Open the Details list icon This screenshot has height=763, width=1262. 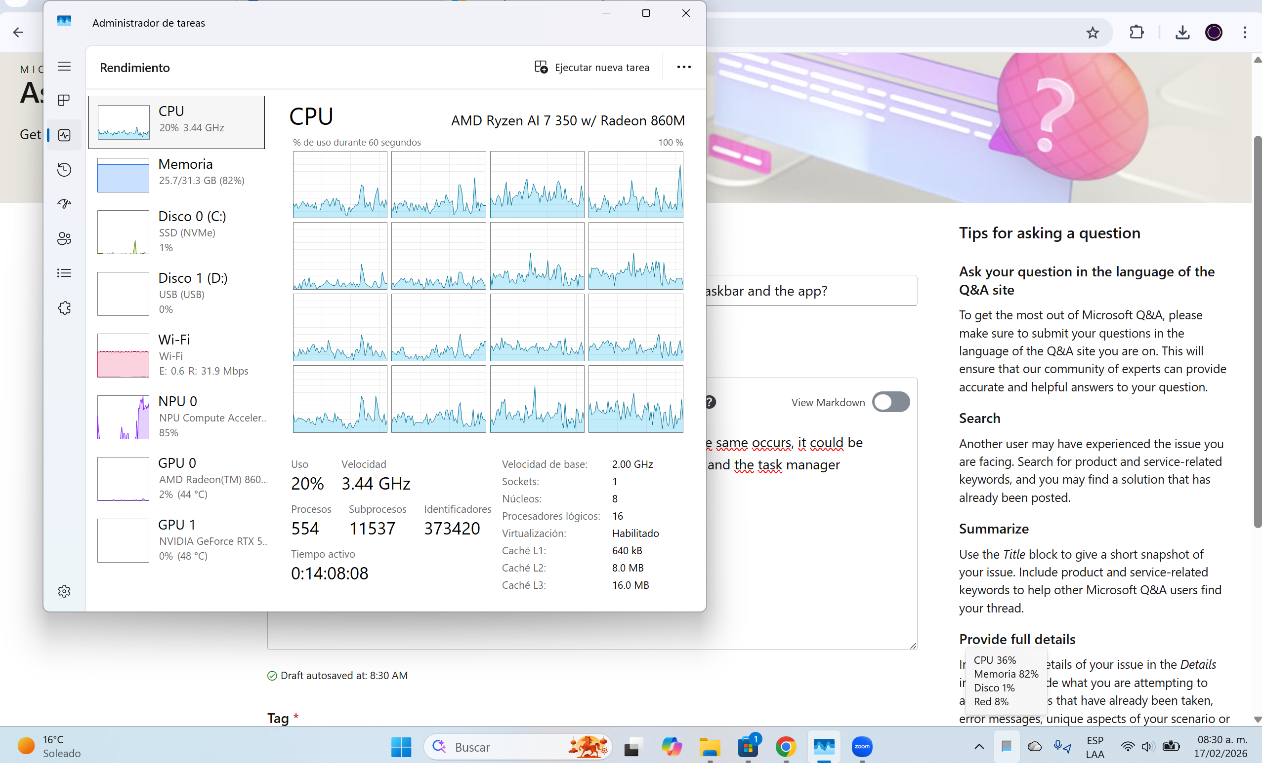pos(64,273)
